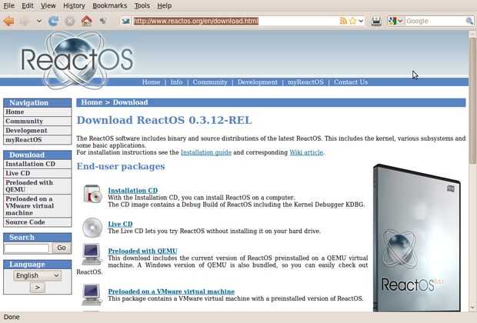Viewport: 477px width, 323px height.
Task: Focus the Google search field
Action: click(435, 21)
